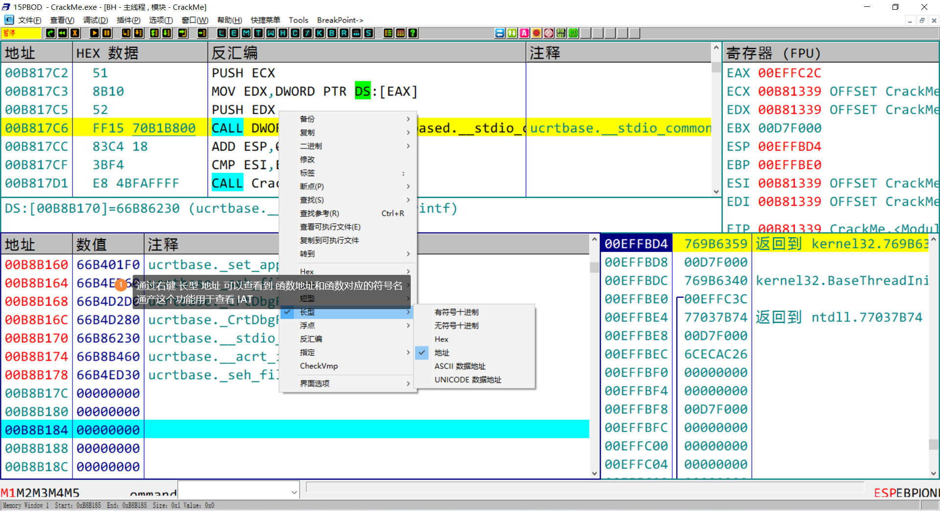Open the Handles H icon
Viewport: 940px width, 511px height.
click(x=283, y=33)
